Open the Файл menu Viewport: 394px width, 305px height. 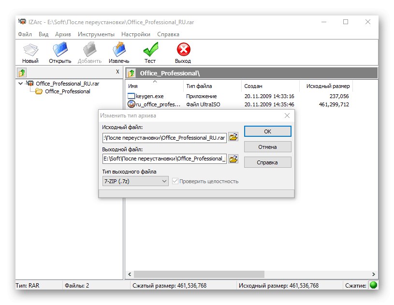tap(25, 34)
